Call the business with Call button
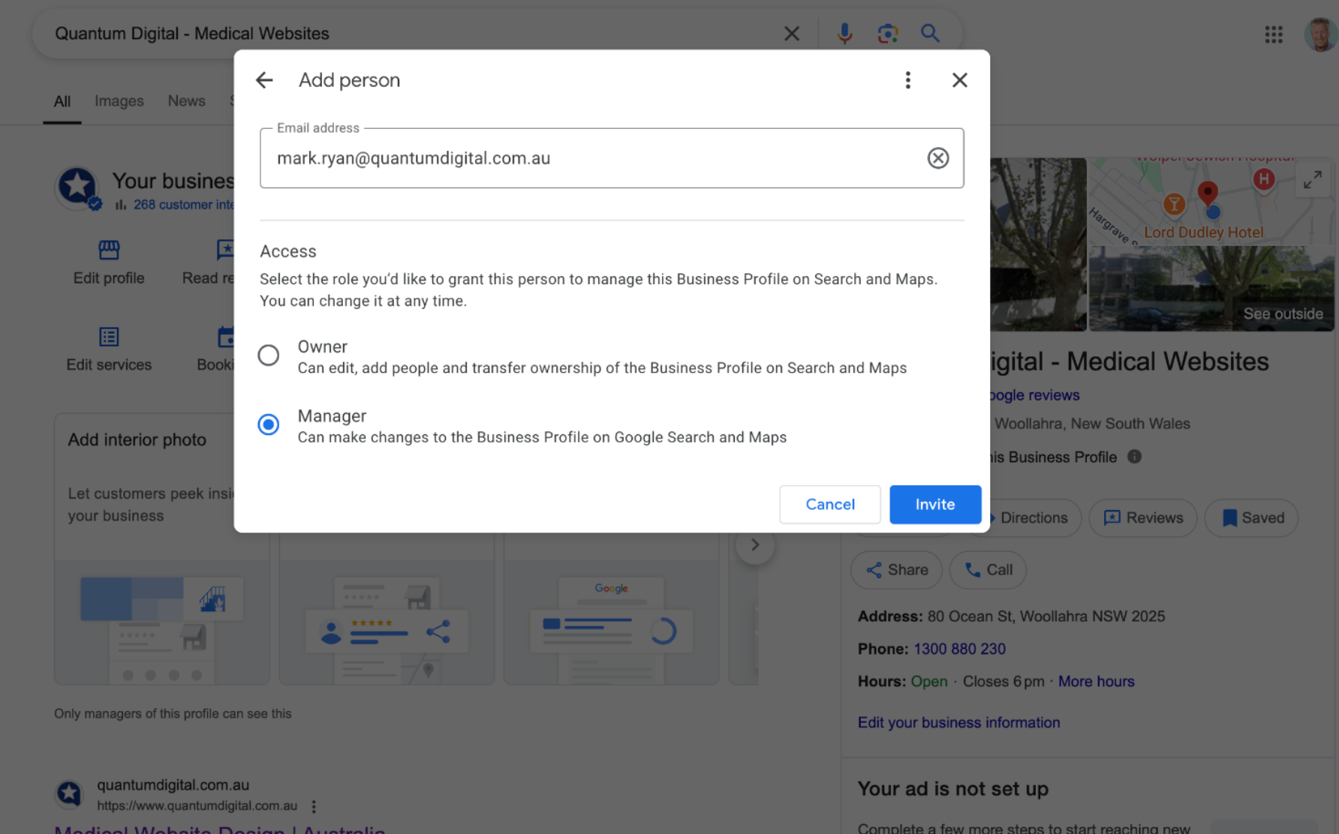1339x834 pixels. click(x=987, y=570)
